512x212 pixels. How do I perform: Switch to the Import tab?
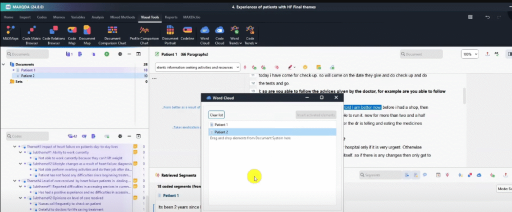point(25,17)
